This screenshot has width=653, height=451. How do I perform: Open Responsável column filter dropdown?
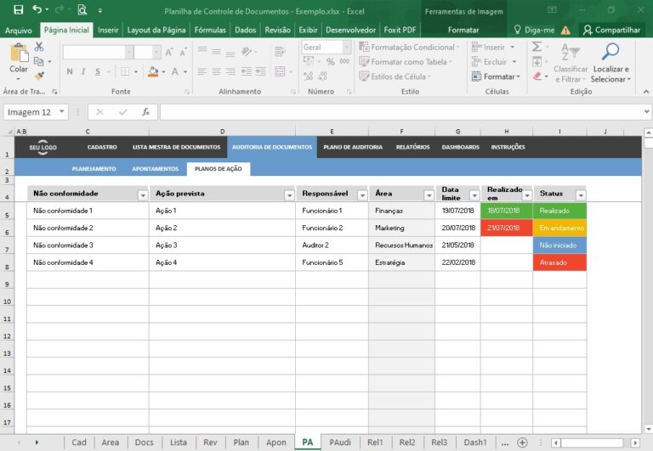(x=362, y=195)
